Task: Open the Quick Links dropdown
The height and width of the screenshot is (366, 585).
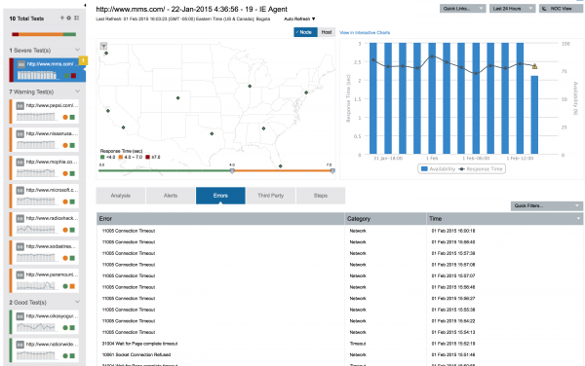Action: 462,9
